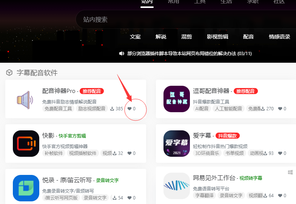Click the 免费配音工具 tag
Viewport: 296px width, 204px height.
pos(58,109)
